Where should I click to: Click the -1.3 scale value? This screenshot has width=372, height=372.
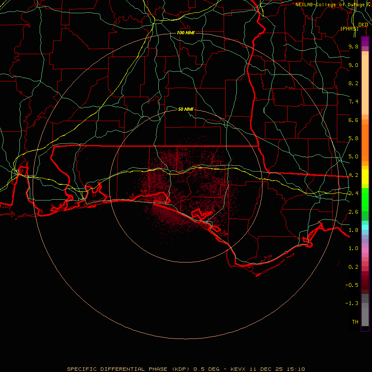(352, 303)
